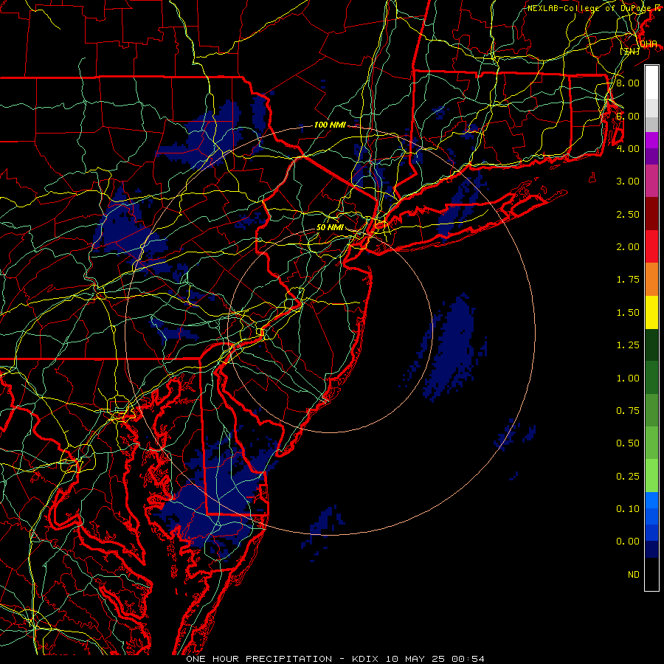Image resolution: width=664 pixels, height=664 pixels.
Task: Click the white 8.00 inch legend color
Action: pos(651,83)
